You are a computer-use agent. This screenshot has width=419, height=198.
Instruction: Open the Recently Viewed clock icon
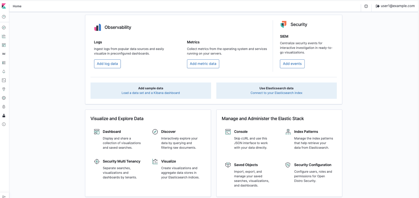[x=4, y=17]
